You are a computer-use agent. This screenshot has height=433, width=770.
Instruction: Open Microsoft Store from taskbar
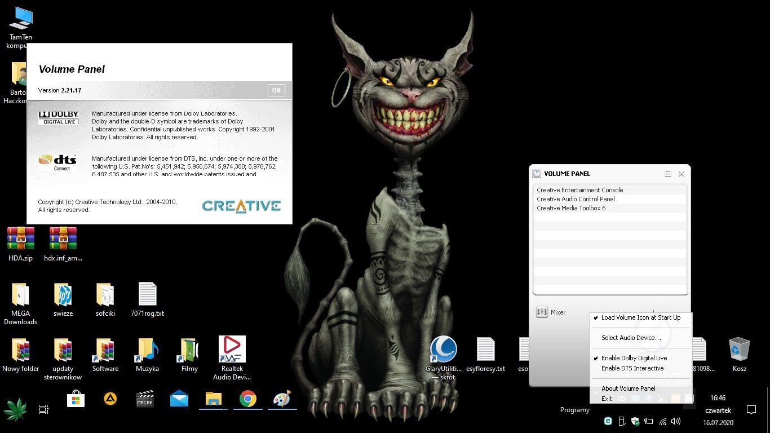click(76, 399)
